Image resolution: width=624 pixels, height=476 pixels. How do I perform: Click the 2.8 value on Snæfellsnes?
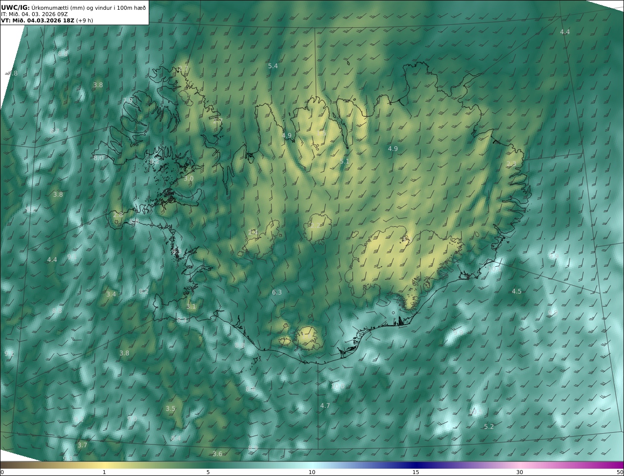click(118, 215)
